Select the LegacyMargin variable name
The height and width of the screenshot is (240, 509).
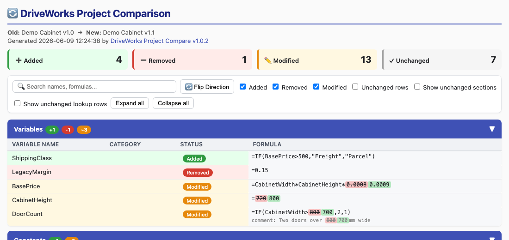click(x=31, y=172)
